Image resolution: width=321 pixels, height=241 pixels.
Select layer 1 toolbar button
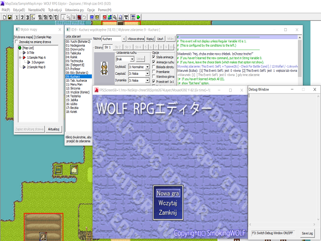(18, 17)
